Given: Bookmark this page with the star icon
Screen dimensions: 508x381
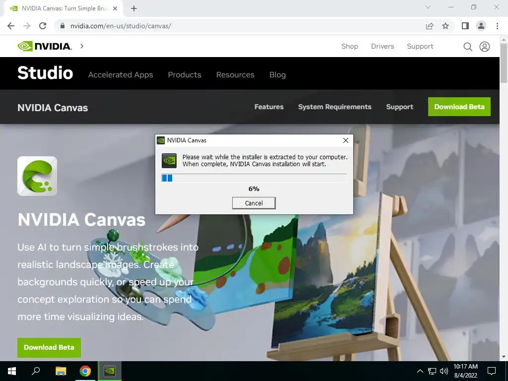Looking at the screenshot, I should [445, 26].
